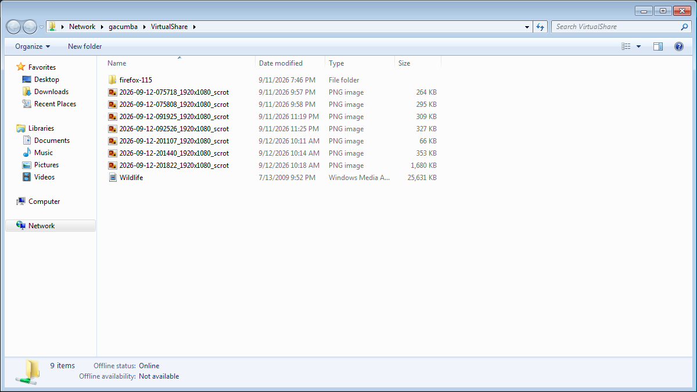This screenshot has width=697, height=392.
Task: Select the Wildlife video file icon
Action: [x=113, y=178]
